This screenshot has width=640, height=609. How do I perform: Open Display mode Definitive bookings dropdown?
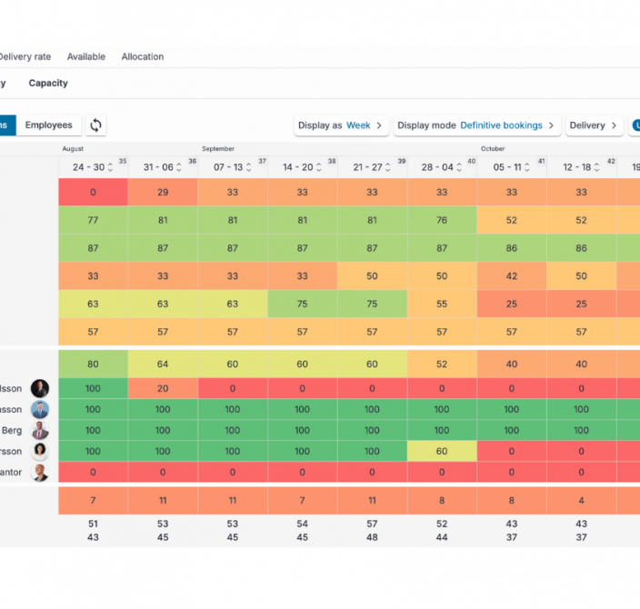click(x=477, y=125)
